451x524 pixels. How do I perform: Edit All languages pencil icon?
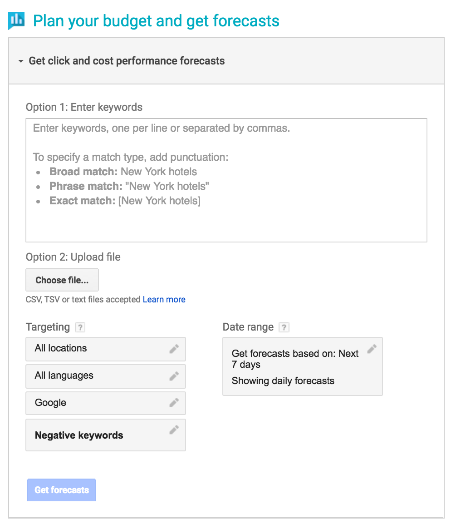coord(174,376)
